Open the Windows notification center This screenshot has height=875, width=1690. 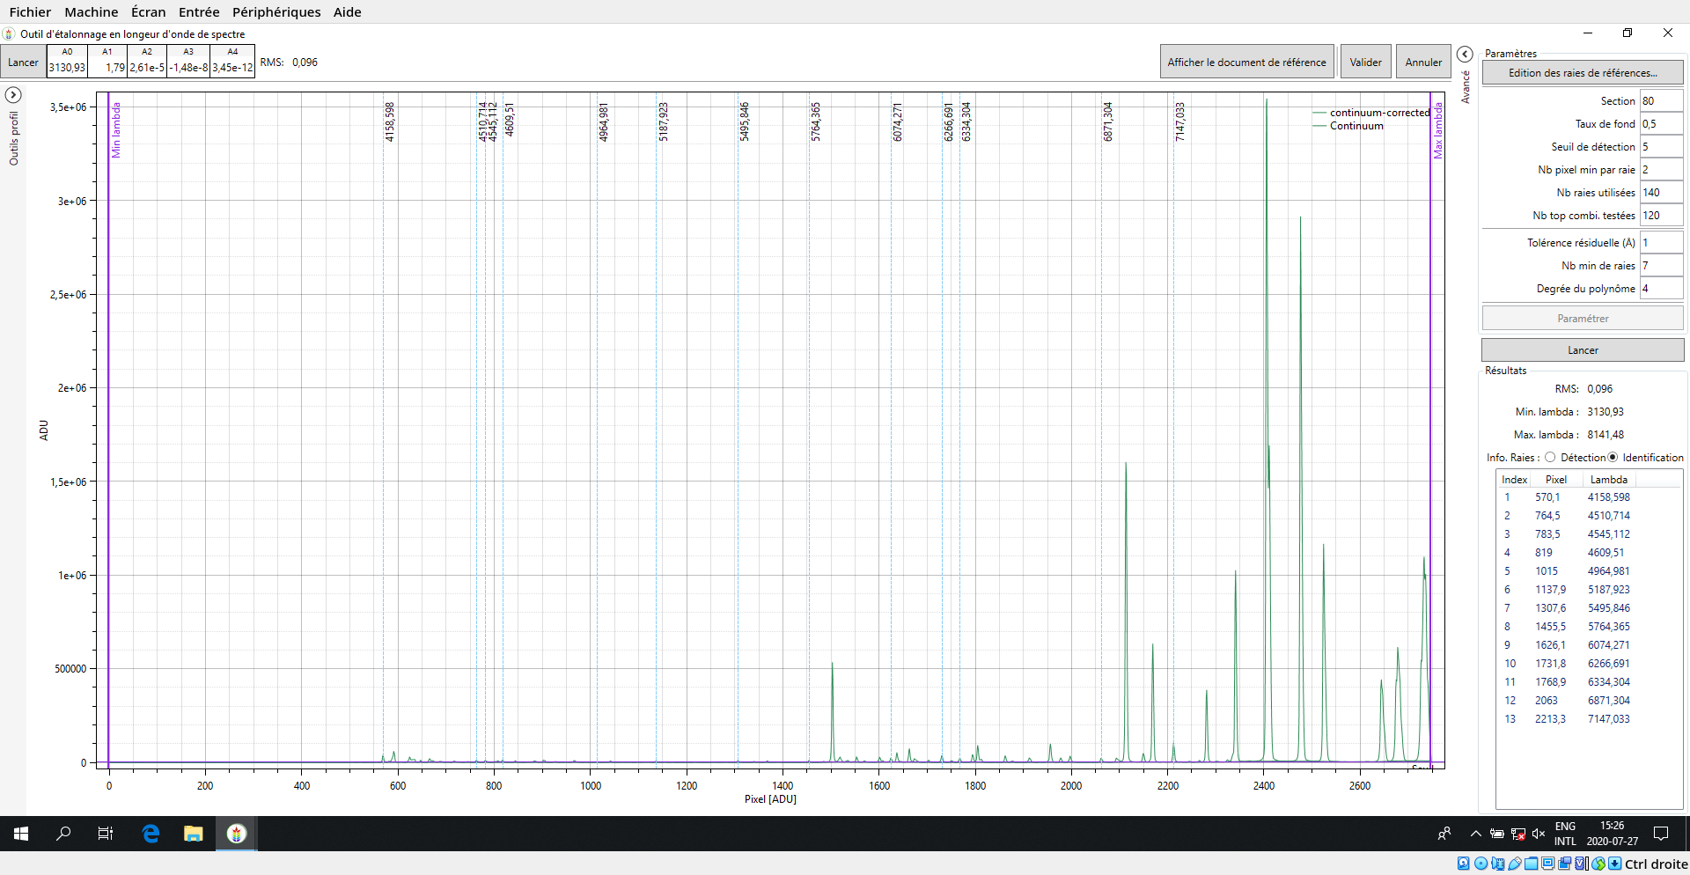1661,834
